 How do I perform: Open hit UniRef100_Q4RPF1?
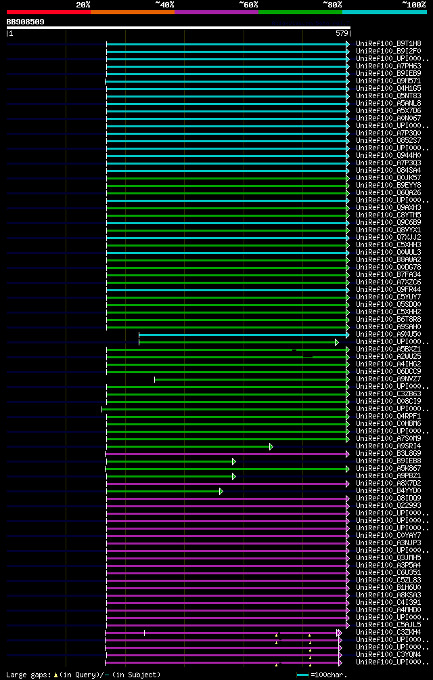point(388,416)
